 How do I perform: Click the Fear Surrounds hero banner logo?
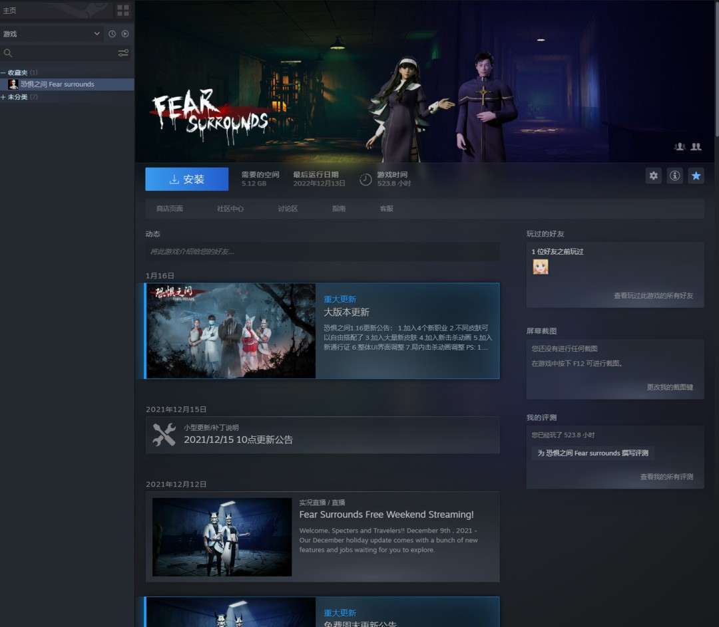click(x=210, y=116)
